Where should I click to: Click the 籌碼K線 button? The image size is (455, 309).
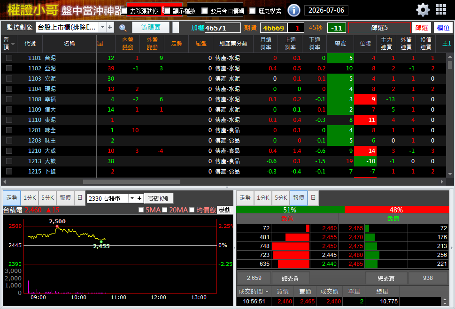158,198
